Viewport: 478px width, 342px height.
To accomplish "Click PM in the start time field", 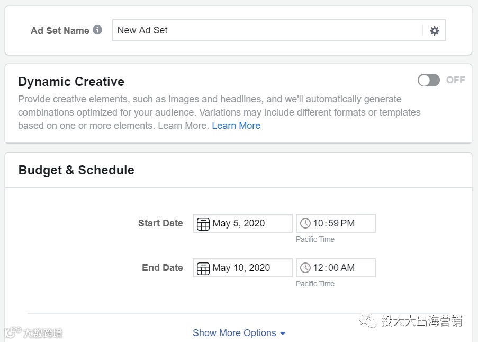I will pos(348,223).
